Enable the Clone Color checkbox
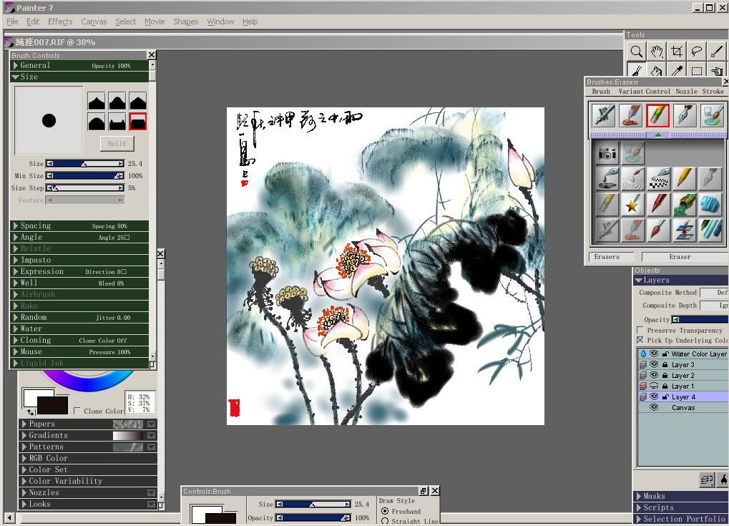 tap(77, 411)
